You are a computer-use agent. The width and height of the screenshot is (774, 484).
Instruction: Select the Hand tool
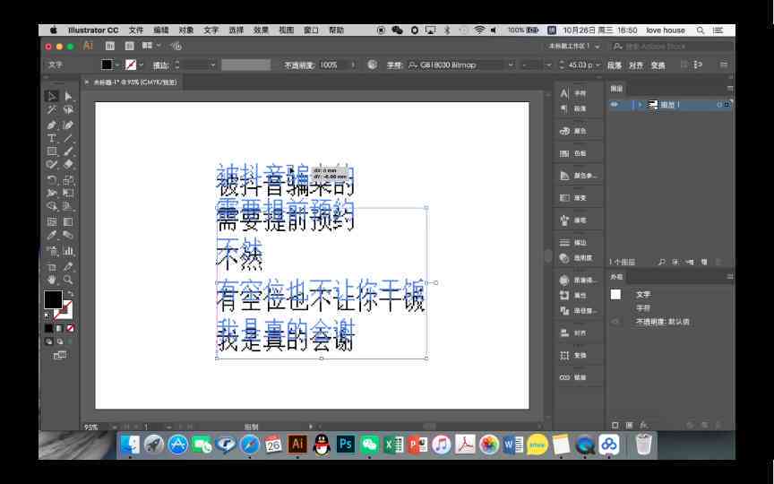click(51, 280)
